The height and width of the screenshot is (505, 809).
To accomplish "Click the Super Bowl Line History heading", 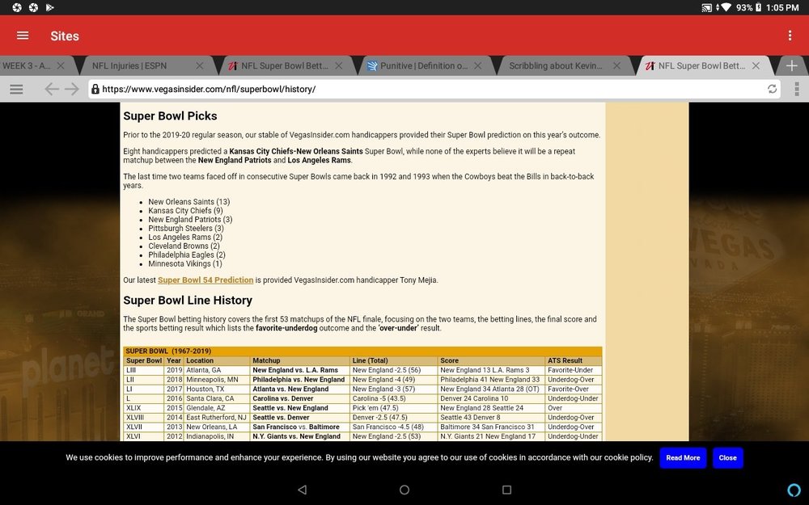I will (x=188, y=301).
